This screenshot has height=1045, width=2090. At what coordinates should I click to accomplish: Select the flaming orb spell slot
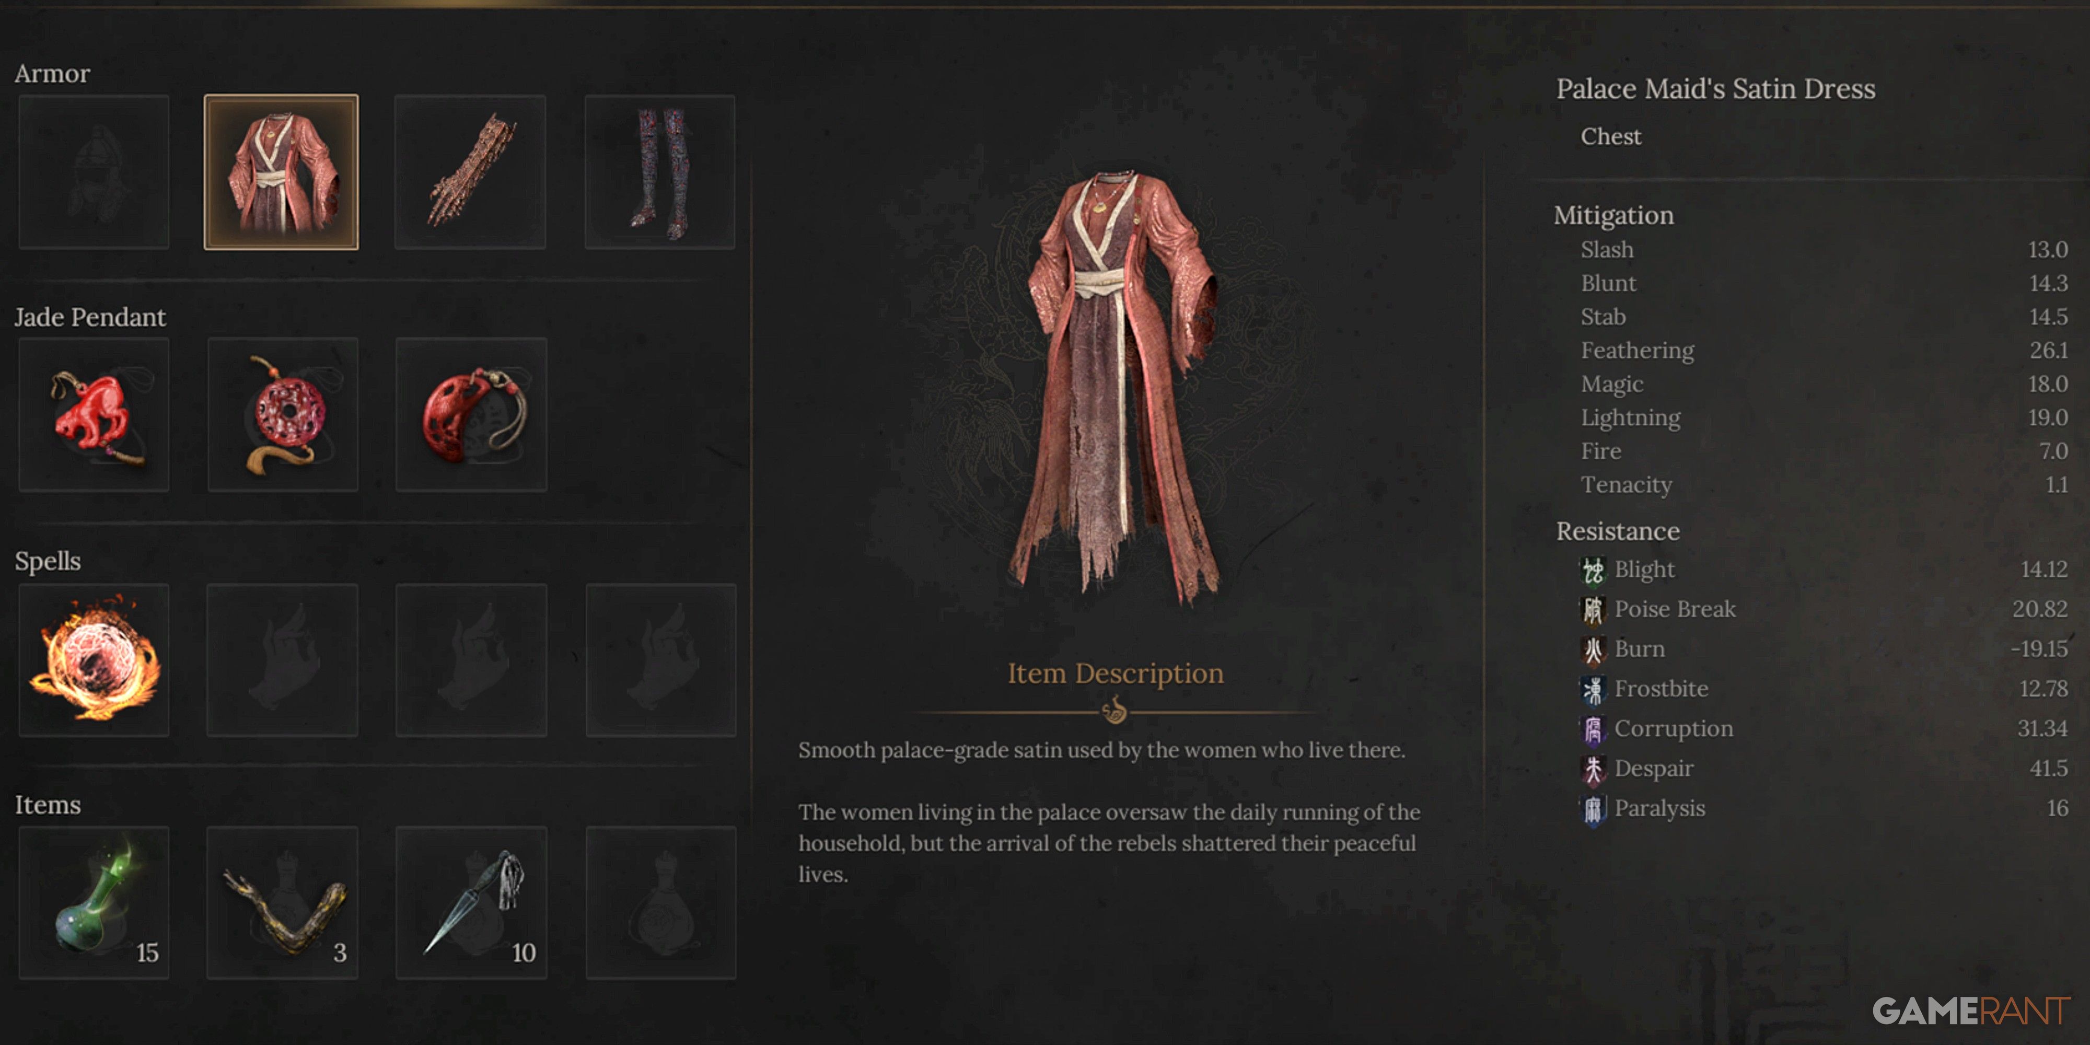coord(94,659)
